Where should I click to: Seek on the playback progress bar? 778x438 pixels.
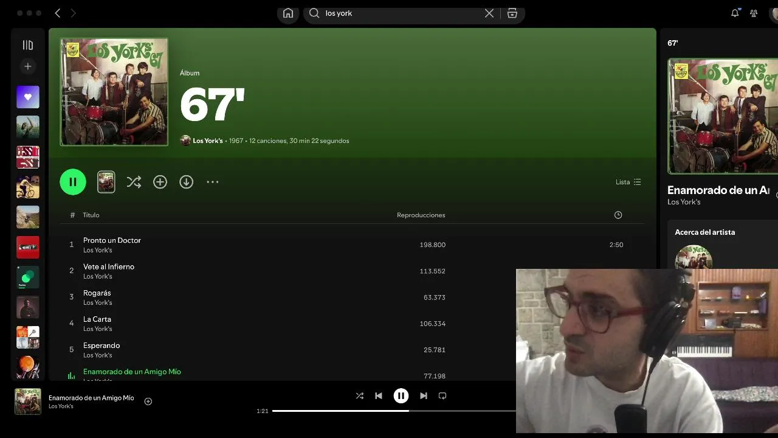pos(394,411)
